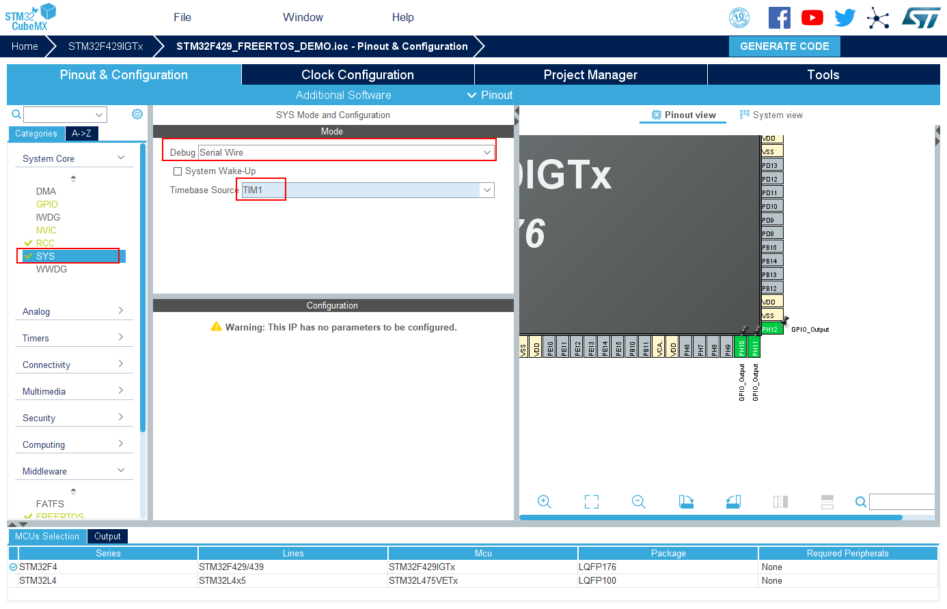
Task: Select the MCUs Selection tab
Action: click(47, 536)
